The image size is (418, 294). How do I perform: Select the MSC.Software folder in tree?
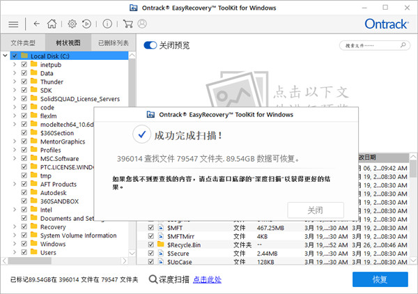pos(59,158)
